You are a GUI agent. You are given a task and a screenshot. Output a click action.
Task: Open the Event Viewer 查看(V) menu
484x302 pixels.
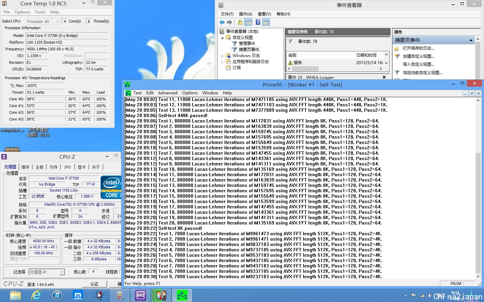(264, 14)
